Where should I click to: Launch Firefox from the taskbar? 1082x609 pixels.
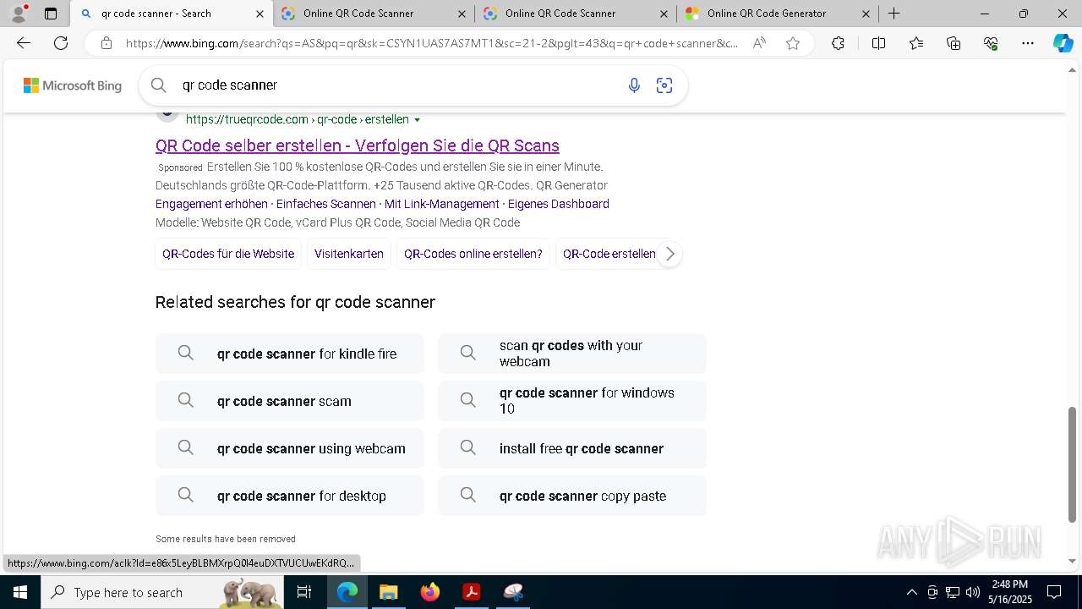click(x=430, y=592)
